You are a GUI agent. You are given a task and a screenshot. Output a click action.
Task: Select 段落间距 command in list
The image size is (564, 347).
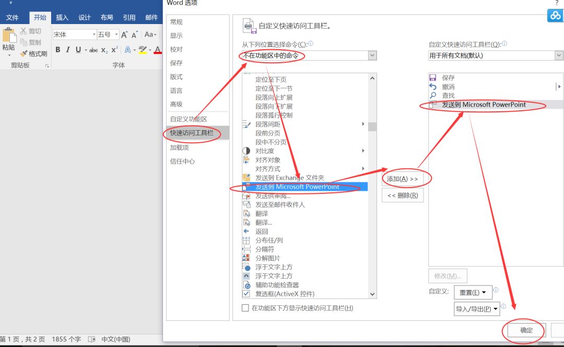click(x=304, y=124)
